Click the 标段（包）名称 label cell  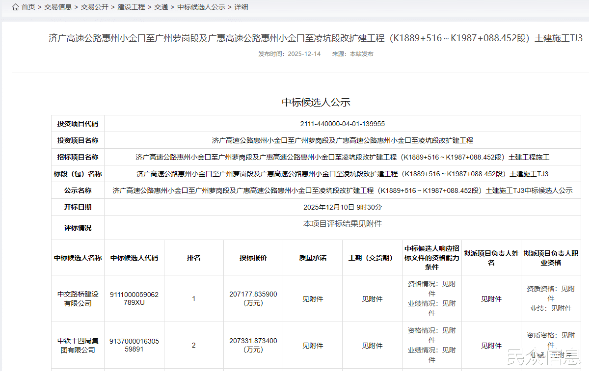point(78,174)
